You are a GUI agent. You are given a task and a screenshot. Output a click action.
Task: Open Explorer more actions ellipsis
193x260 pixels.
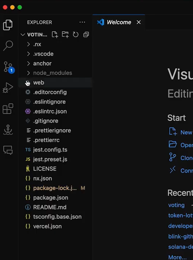(82, 22)
